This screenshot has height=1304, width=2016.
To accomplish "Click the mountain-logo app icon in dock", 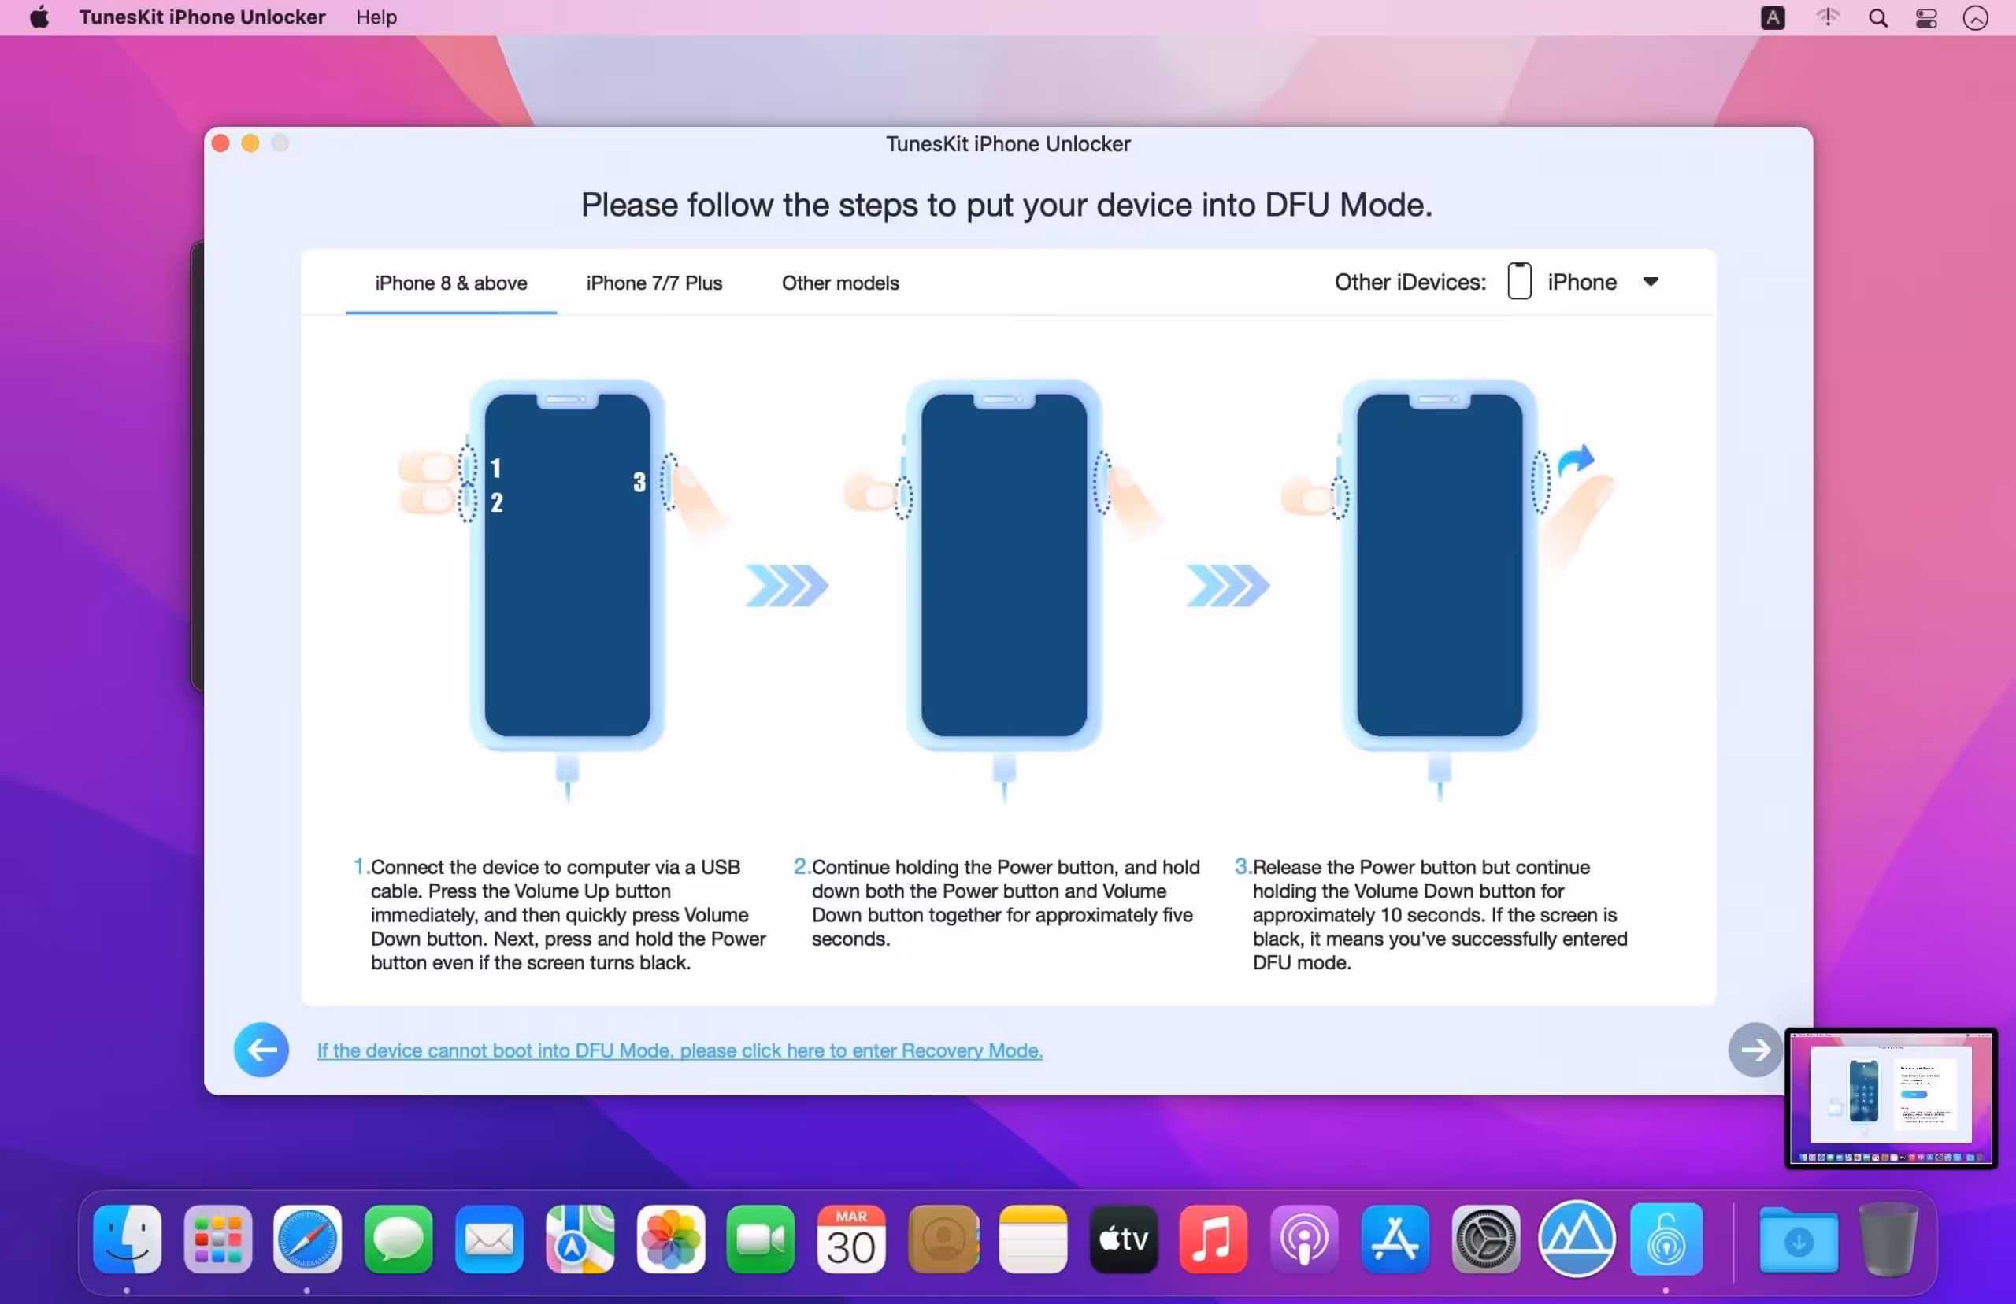I will [1577, 1239].
